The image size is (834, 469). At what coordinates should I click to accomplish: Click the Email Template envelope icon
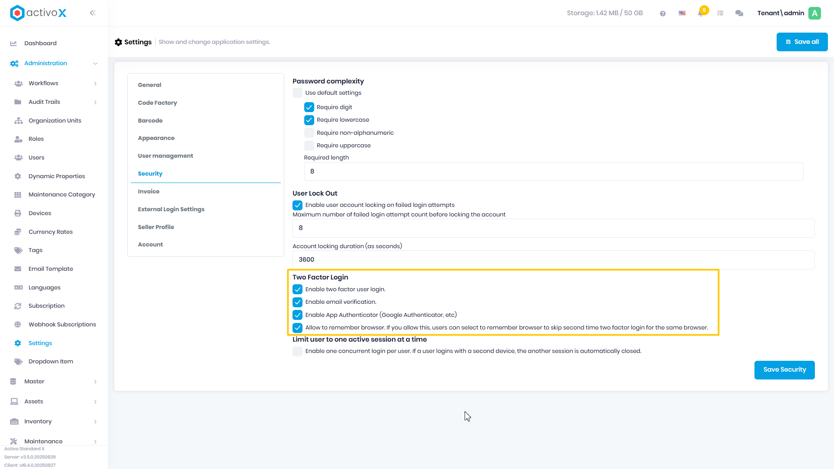coord(18,269)
